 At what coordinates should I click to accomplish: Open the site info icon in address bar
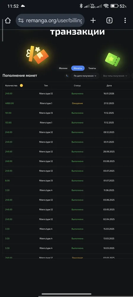21,20
